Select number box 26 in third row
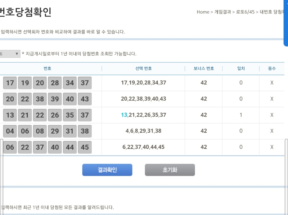This screenshot has height=215, width=288. point(55,115)
